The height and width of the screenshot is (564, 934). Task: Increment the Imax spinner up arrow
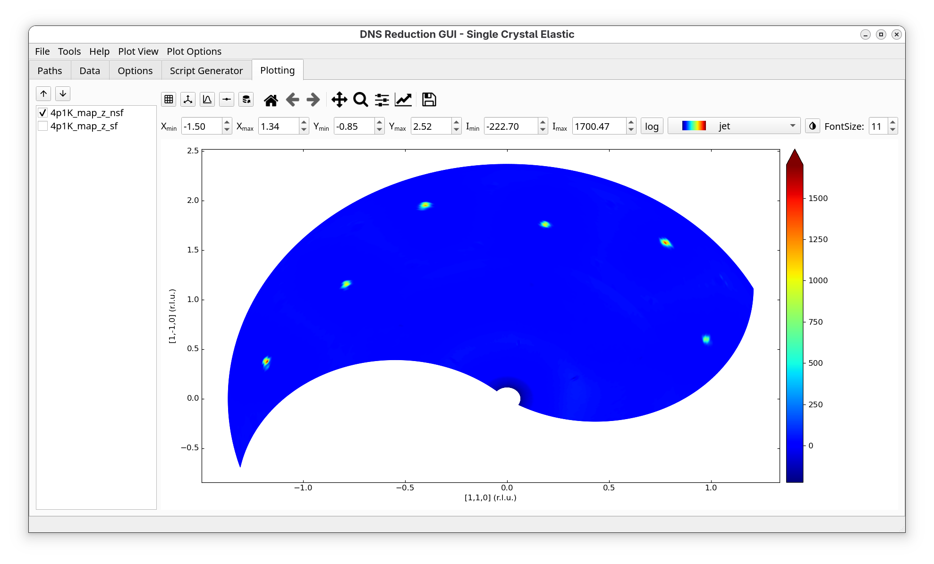631,123
